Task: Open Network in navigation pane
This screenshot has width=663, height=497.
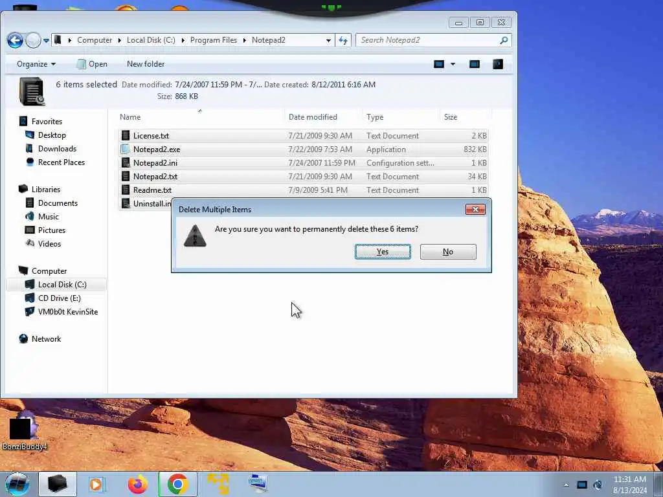Action: point(46,339)
